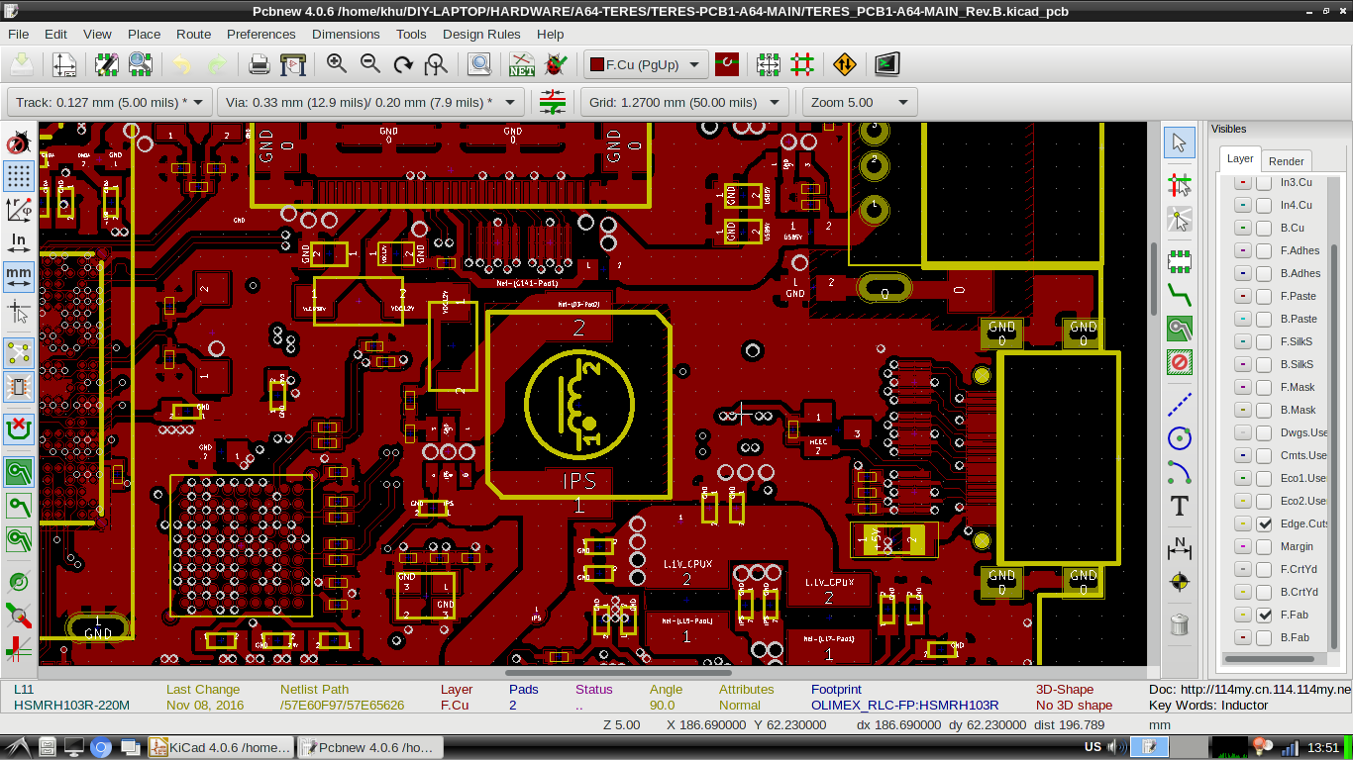
Task: Open the Place menu
Action: 144,34
